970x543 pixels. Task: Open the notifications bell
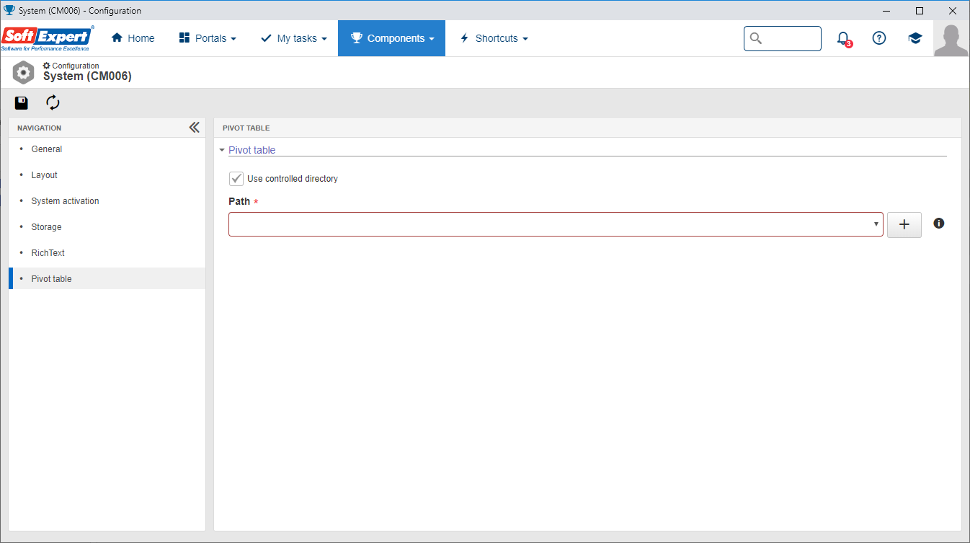[x=843, y=38]
